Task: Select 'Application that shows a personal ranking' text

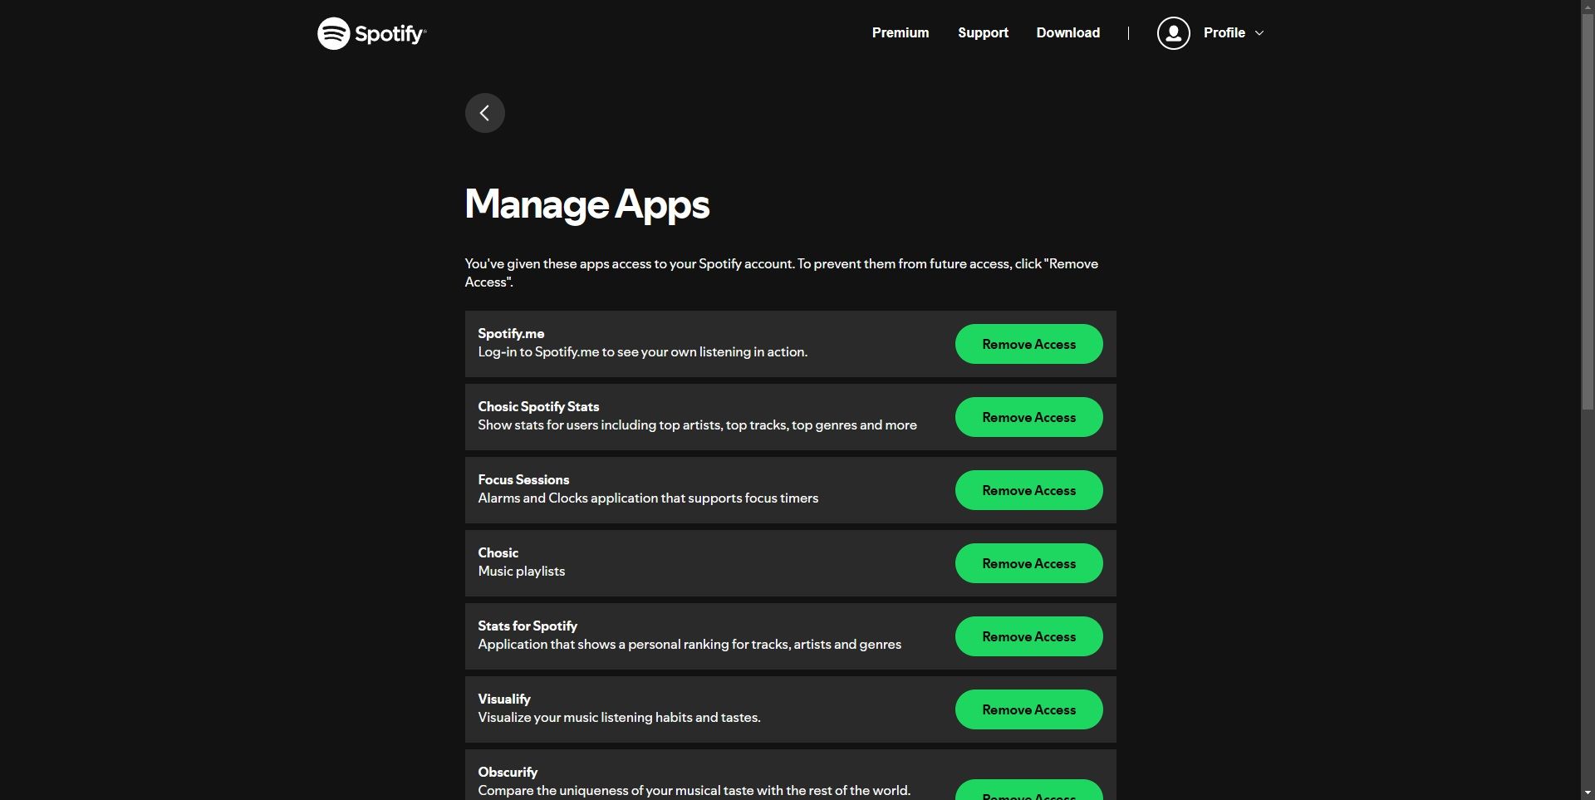Action: (690, 644)
